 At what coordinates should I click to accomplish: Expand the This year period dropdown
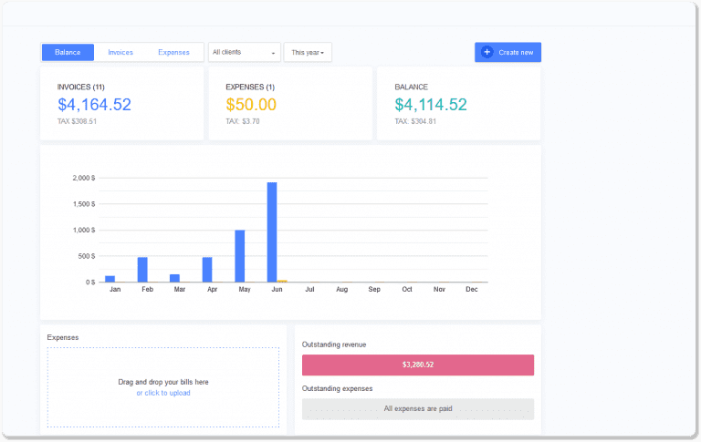[308, 52]
